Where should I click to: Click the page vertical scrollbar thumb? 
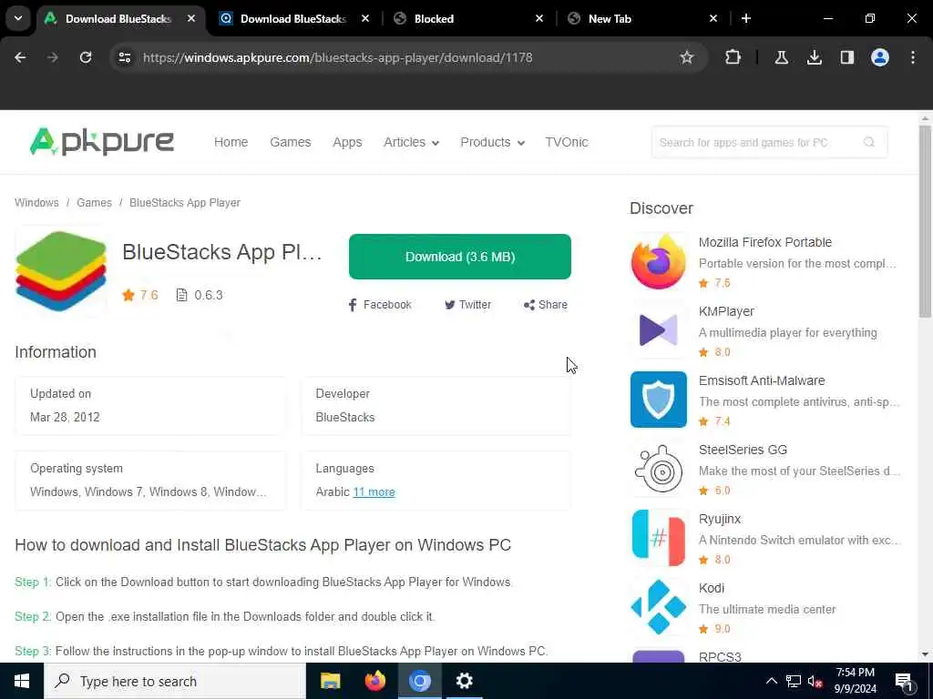coord(925,221)
